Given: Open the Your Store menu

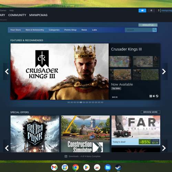Looking at the screenshot, I should pyautogui.click(x=15, y=30).
